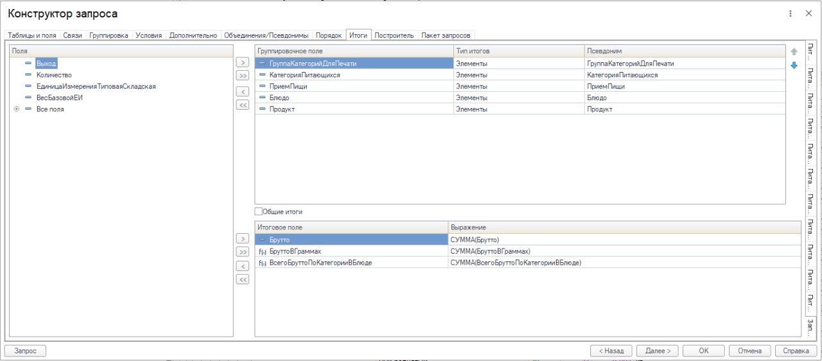
Task: Click the Запрос button
Action: pos(26,351)
